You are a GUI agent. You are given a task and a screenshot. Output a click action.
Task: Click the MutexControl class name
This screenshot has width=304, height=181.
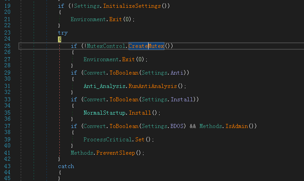pyautogui.click(x=106, y=46)
